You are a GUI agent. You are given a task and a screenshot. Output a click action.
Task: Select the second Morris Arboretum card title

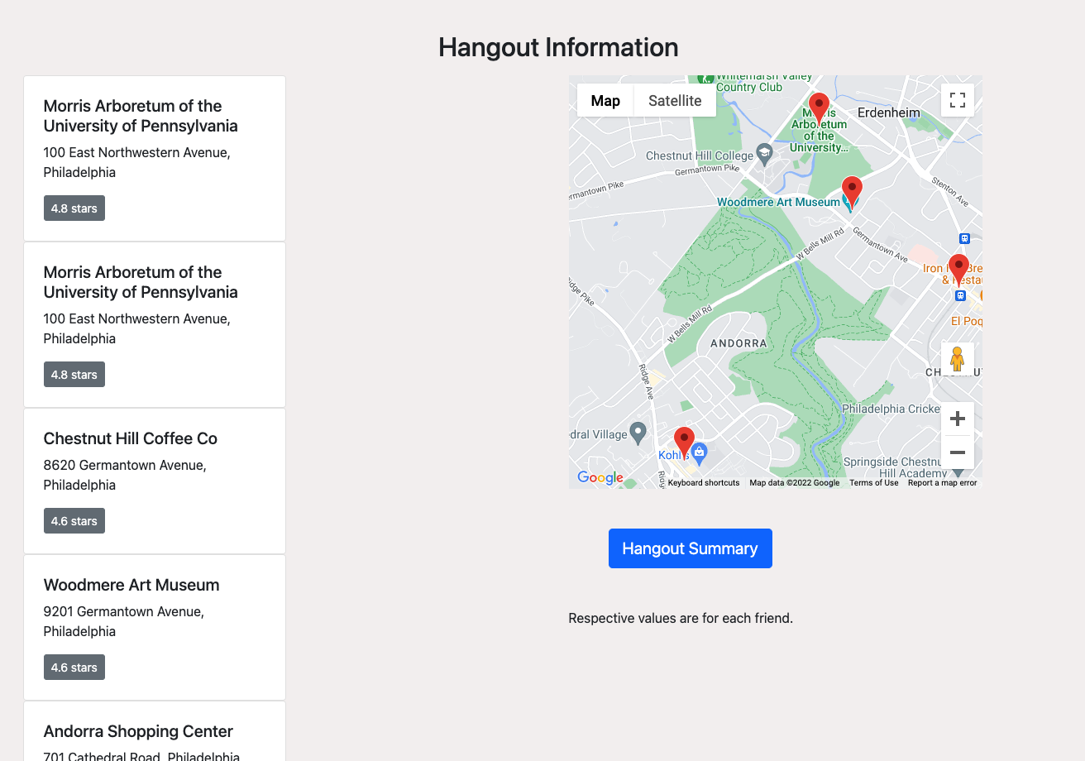click(141, 282)
